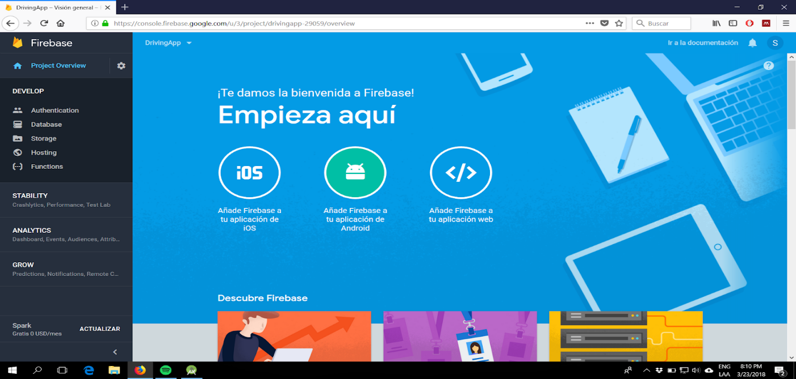Click the Functions brackets icon
This screenshot has height=379, width=796.
(x=18, y=167)
